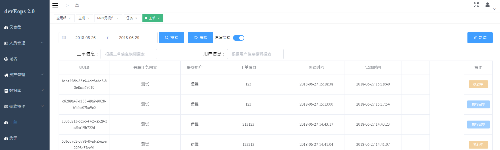The height and width of the screenshot is (150, 500).
Task: Click the 完成时间 column header
Action: pos(373,67)
